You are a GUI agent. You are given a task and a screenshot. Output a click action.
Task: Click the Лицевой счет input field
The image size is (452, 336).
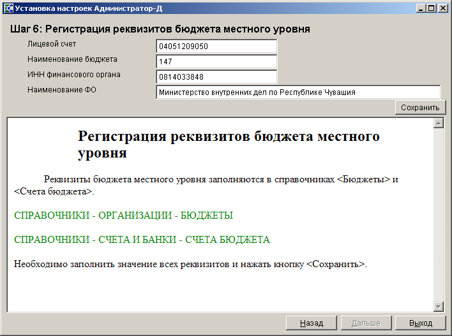(x=216, y=47)
